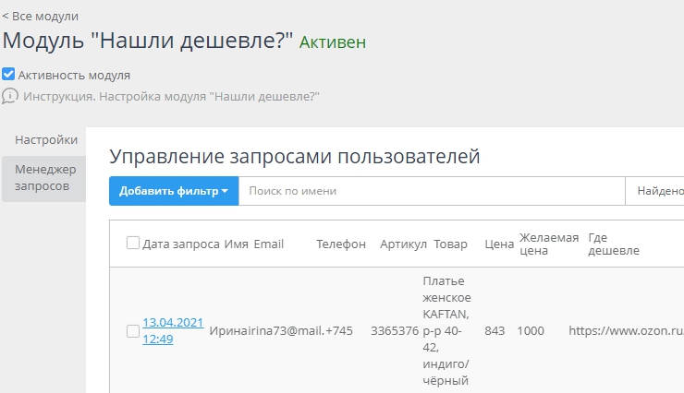Viewport: 684px width, 393px height.
Task: Switch to the "Настройки" tab
Action: tap(46, 140)
